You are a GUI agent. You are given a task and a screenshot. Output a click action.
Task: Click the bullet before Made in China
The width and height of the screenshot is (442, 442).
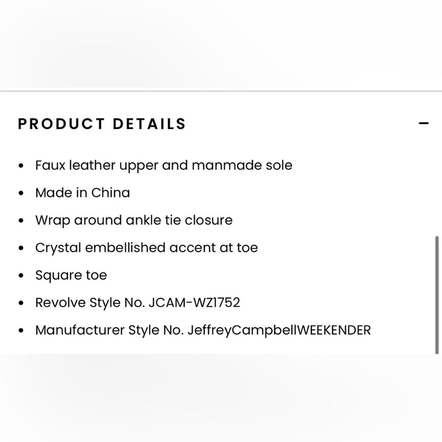tap(21, 193)
